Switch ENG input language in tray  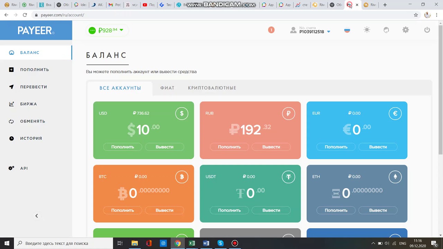coord(403,243)
